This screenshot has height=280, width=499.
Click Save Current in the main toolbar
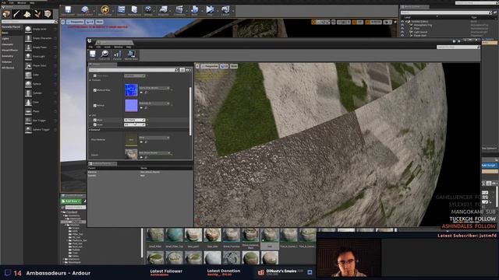click(x=68, y=10)
